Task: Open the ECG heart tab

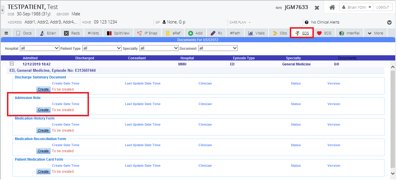Action: [324, 33]
